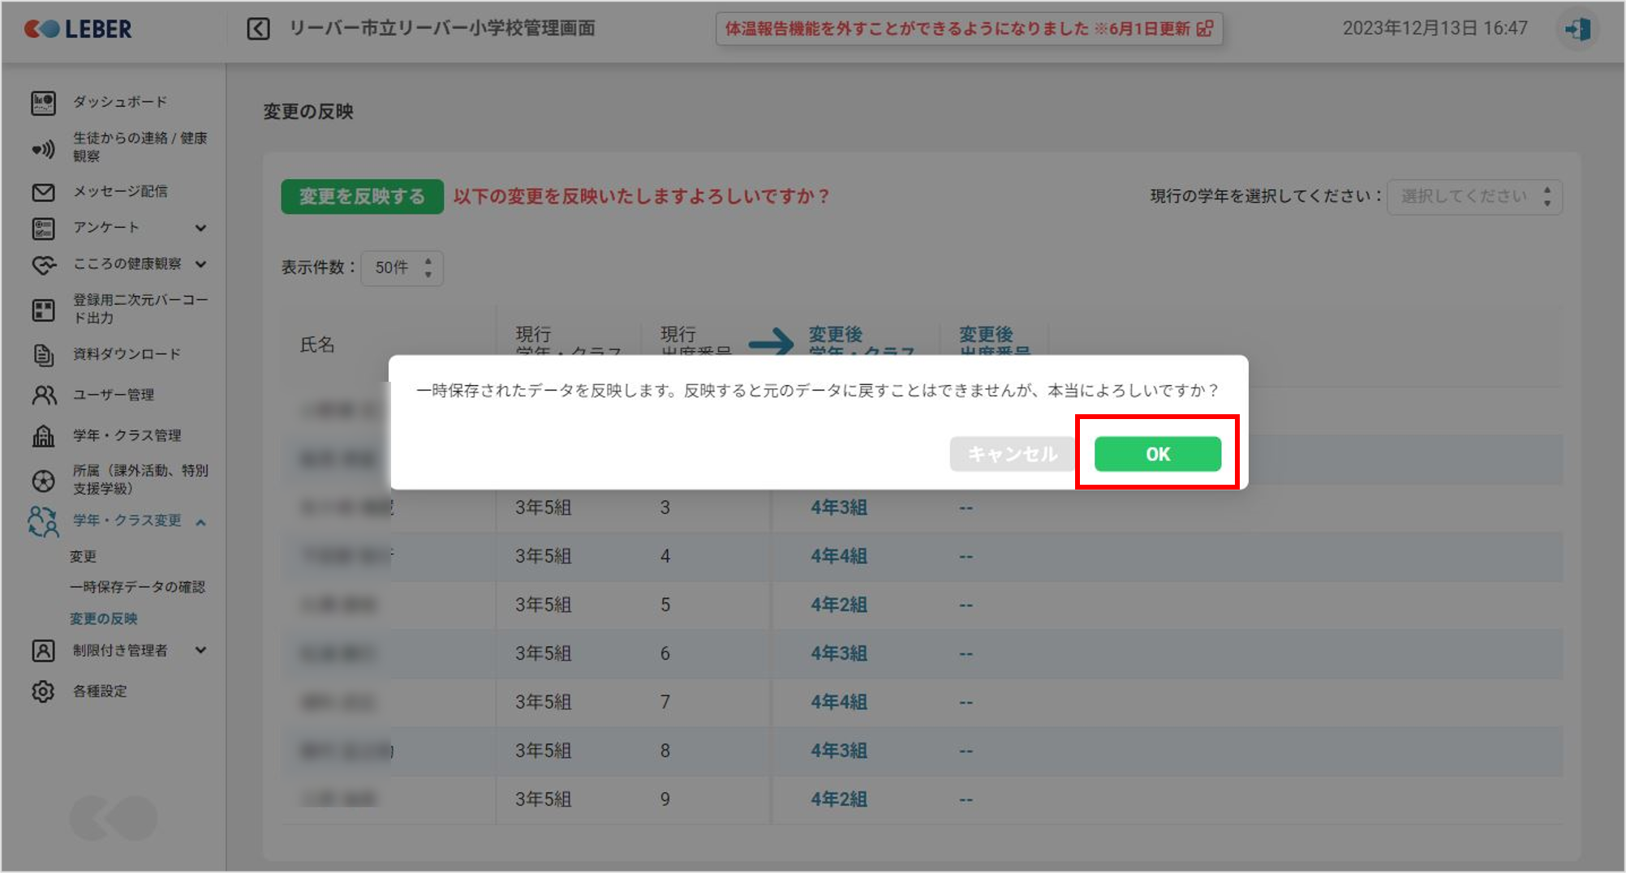Collapse the 学年・クラス変更 section chevron
Screen dimensions: 1626x873
tap(200, 522)
